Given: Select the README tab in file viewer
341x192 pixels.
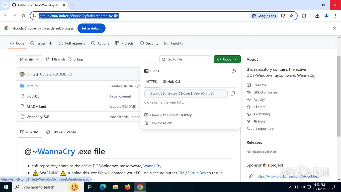Looking at the screenshot, I should pos(30,132).
